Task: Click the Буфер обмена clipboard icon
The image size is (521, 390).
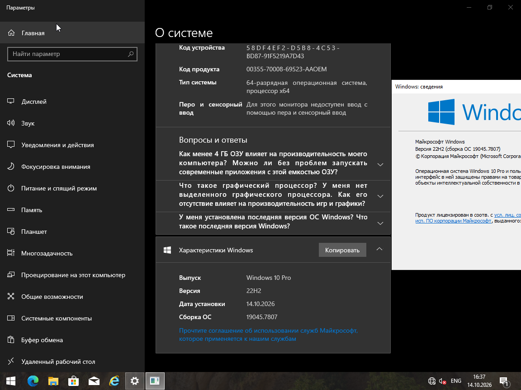Action: coord(11,339)
